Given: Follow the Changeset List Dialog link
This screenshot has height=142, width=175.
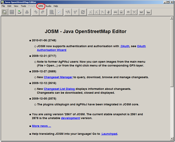Looking at the screenshot, I should point(59,89).
